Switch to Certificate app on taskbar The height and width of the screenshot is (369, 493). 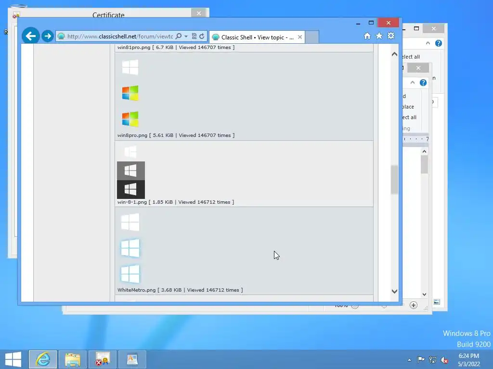(102, 359)
